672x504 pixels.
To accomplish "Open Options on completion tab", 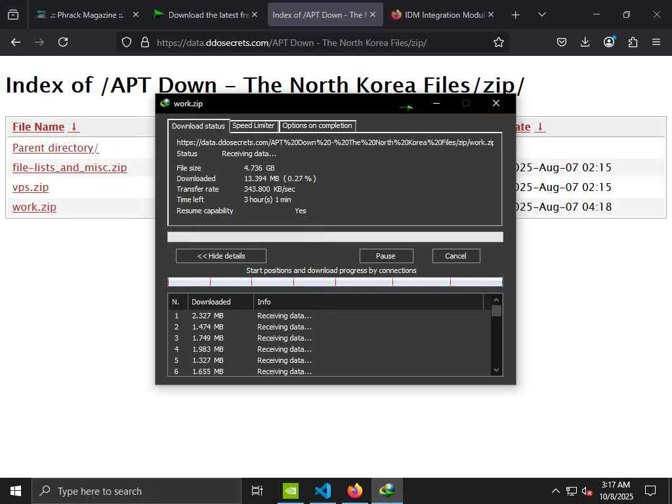I will point(317,125).
